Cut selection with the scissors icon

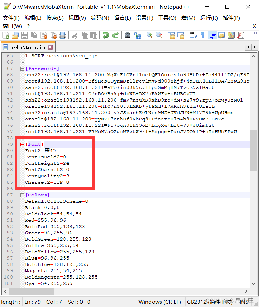(75, 35)
